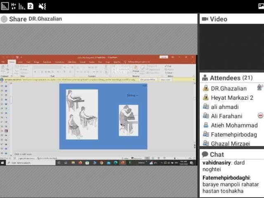Select attendee ali ahmadi

pyautogui.click(x=224, y=107)
